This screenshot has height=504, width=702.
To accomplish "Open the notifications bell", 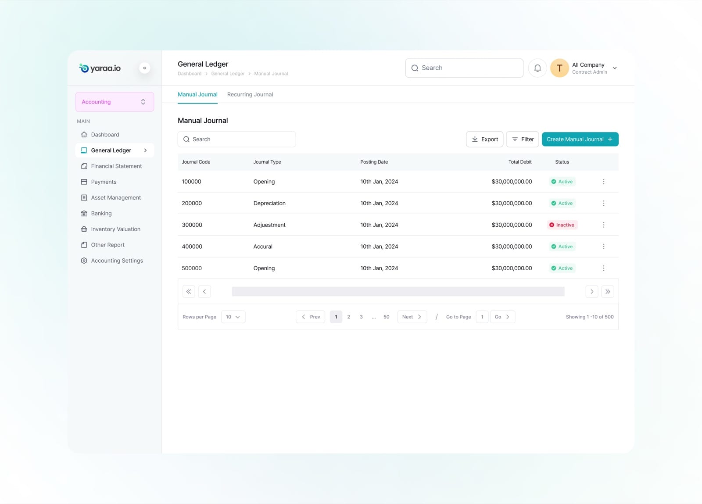I will pyautogui.click(x=537, y=68).
